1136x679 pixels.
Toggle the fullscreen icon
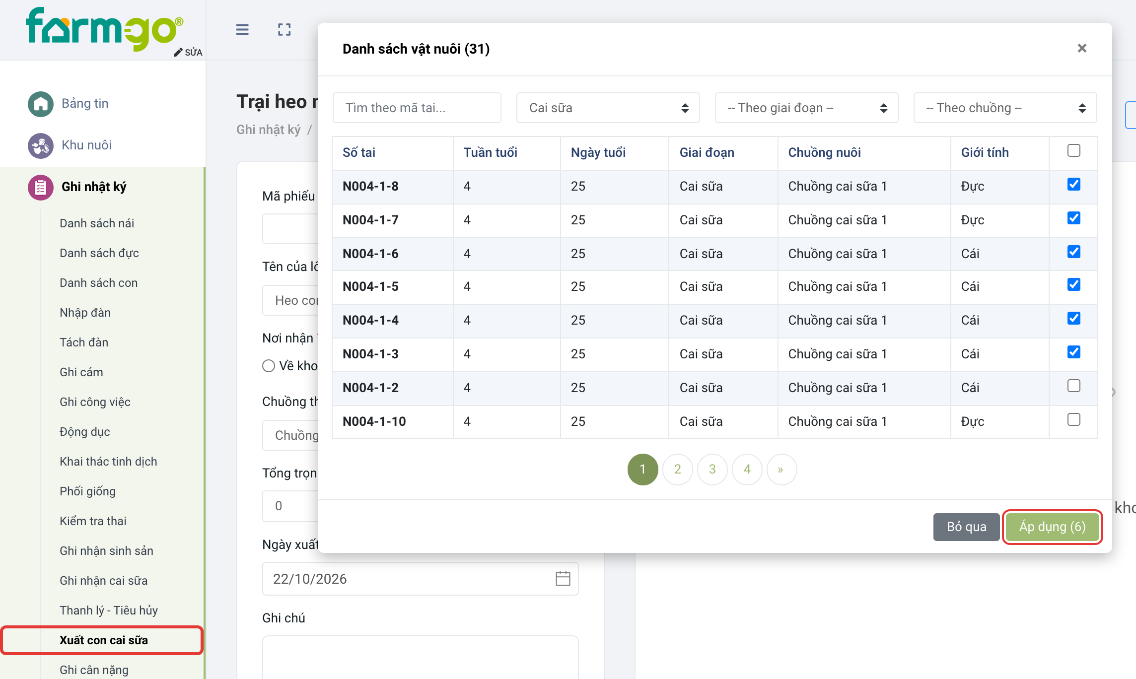(x=284, y=30)
